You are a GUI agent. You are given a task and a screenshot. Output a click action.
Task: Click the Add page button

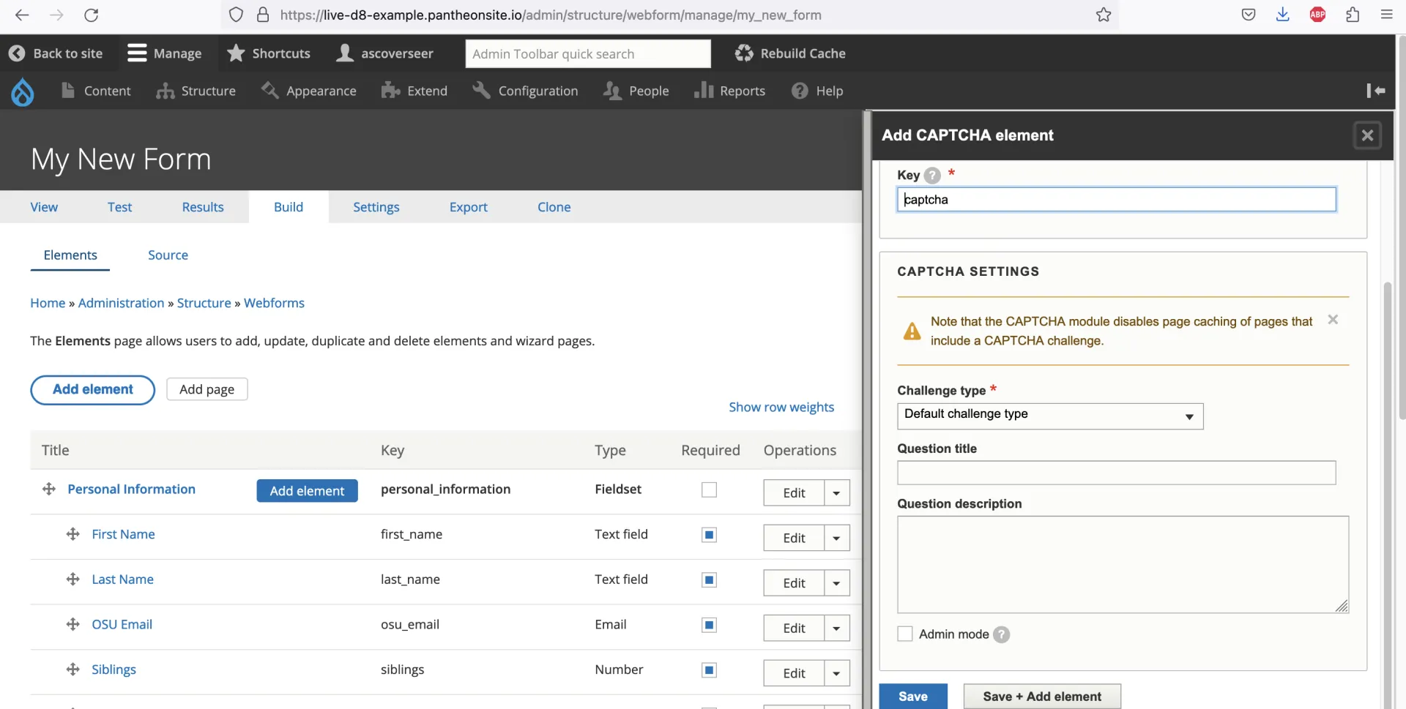tap(207, 389)
